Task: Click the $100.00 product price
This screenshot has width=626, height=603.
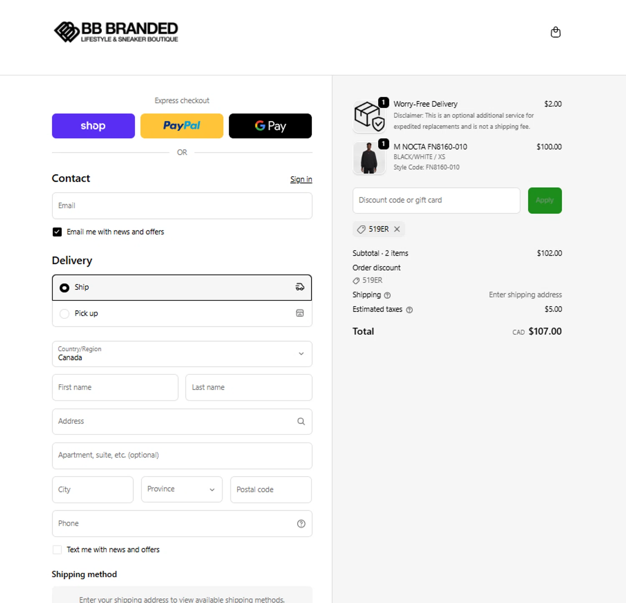Action: (x=549, y=147)
